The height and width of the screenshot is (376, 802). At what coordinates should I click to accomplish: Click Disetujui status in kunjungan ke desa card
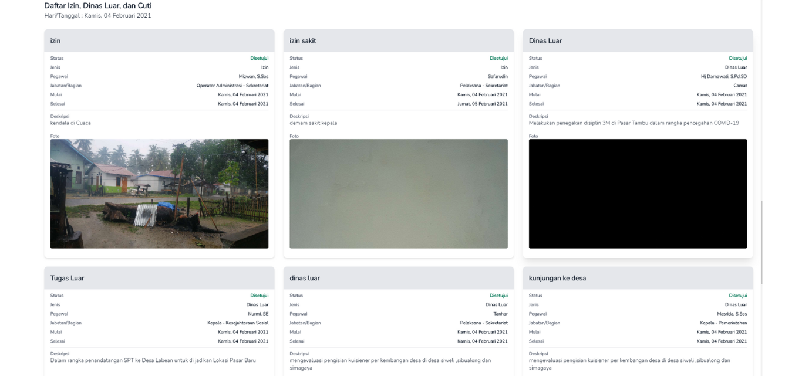pos(737,296)
